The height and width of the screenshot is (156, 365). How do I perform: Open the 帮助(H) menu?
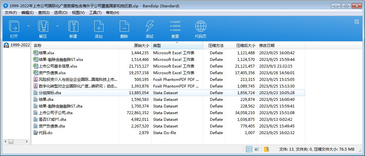pos(112,12)
